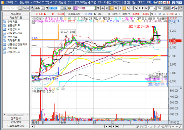Viewport: 184px width, 130px height.
Task: Click the sidebar horizontal scrollbar thumb
Action: click(x=15, y=115)
